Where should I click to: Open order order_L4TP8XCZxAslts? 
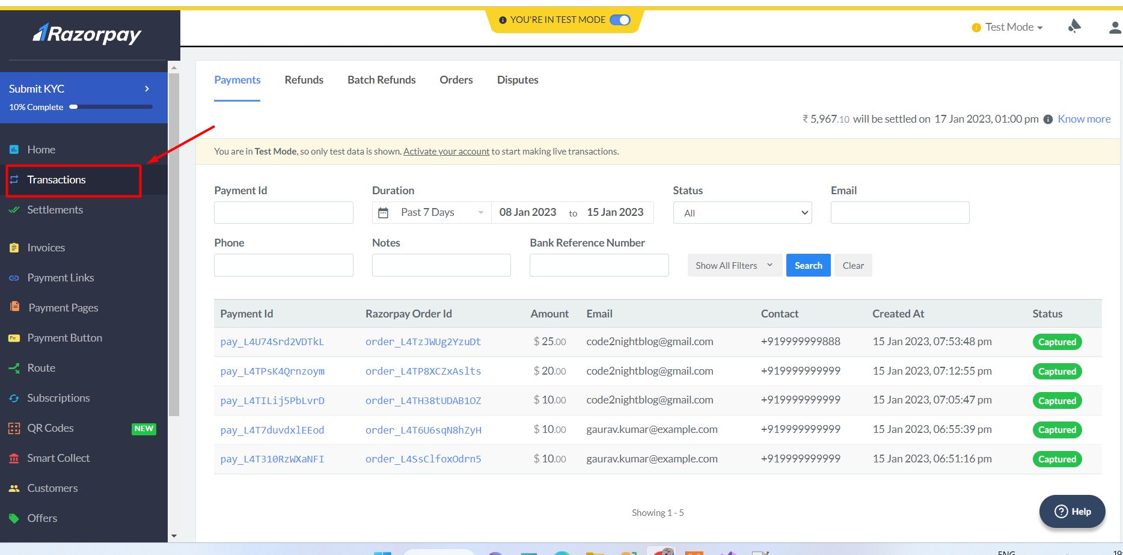click(x=423, y=372)
